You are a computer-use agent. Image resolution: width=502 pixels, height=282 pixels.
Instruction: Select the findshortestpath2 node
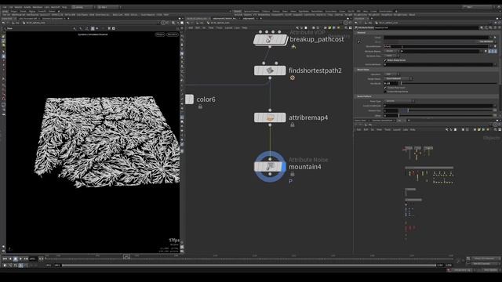270,70
